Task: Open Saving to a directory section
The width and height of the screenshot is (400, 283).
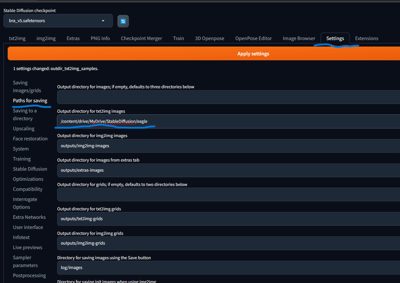Action: pos(24,114)
